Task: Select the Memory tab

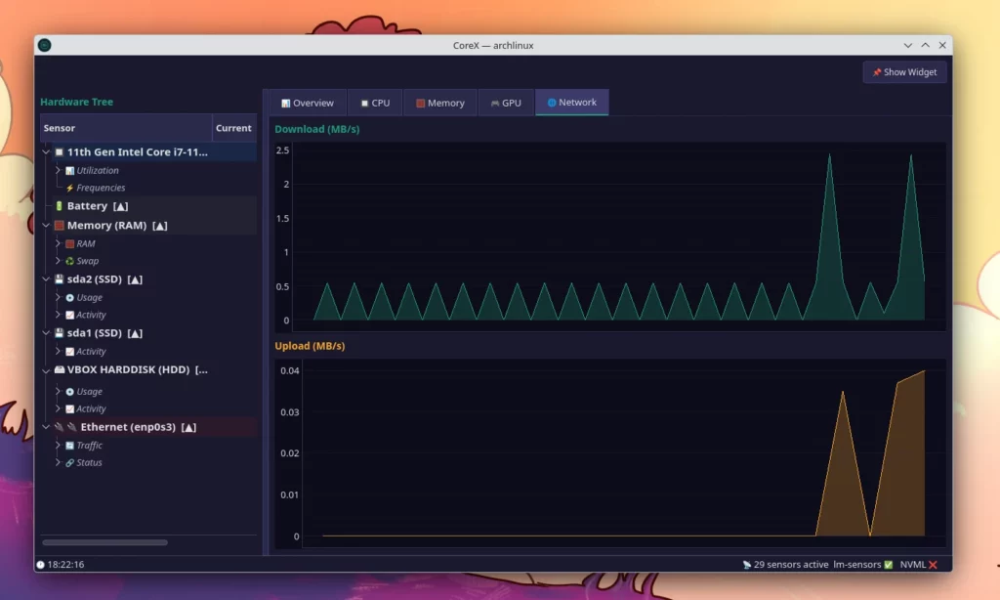Action: [x=439, y=103]
